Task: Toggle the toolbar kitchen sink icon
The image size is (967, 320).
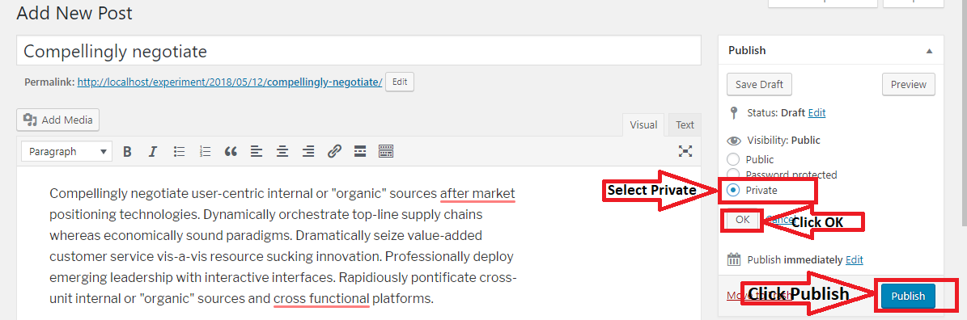Action: [x=386, y=151]
